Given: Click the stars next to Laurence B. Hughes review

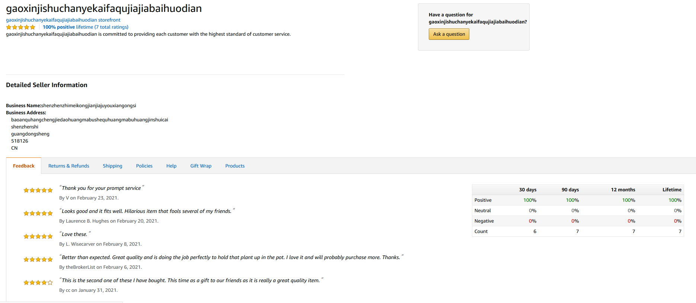Looking at the screenshot, I should coord(38,213).
